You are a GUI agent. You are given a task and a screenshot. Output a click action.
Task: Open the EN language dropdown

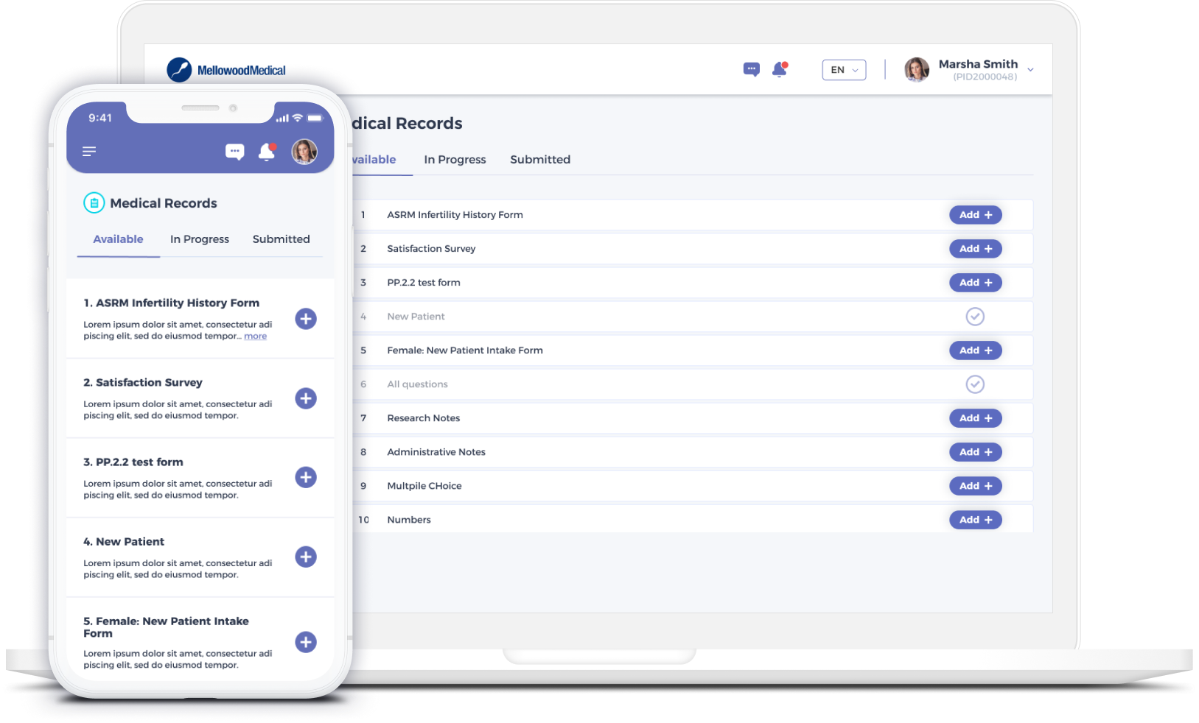pos(844,70)
